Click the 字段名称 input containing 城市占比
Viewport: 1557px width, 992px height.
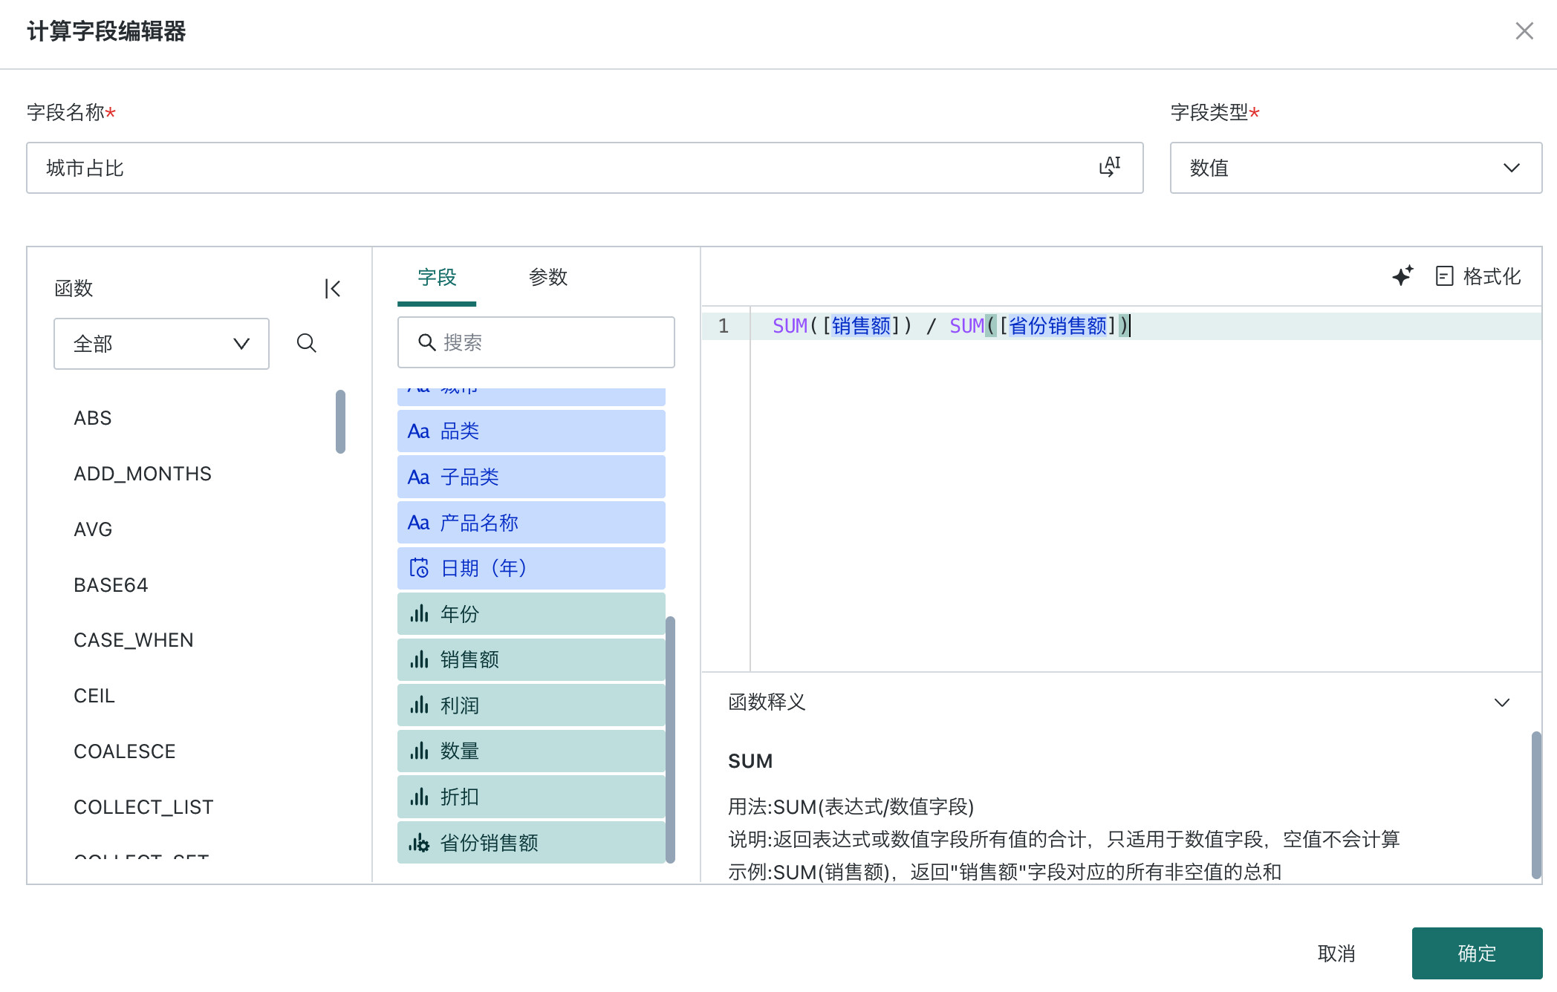pos(585,168)
